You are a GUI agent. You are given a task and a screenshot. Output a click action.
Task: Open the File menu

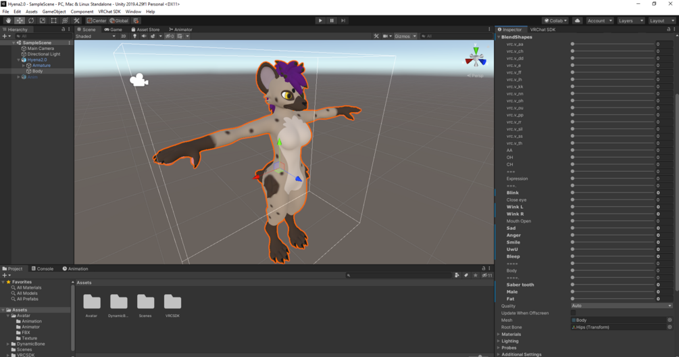pos(5,11)
